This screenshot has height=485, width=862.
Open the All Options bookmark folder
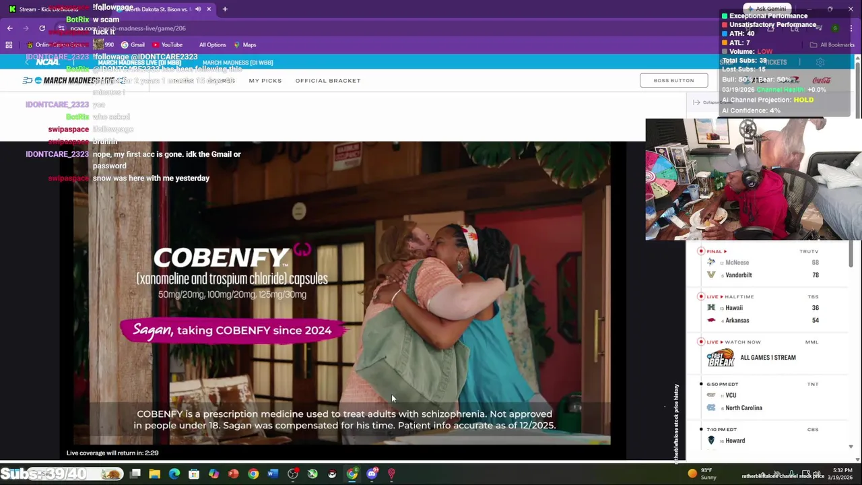click(212, 45)
